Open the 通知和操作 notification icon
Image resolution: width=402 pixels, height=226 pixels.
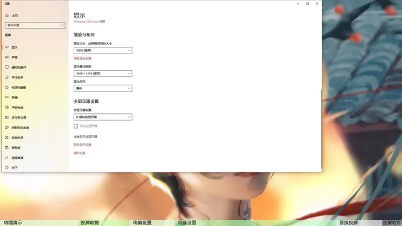(7, 67)
